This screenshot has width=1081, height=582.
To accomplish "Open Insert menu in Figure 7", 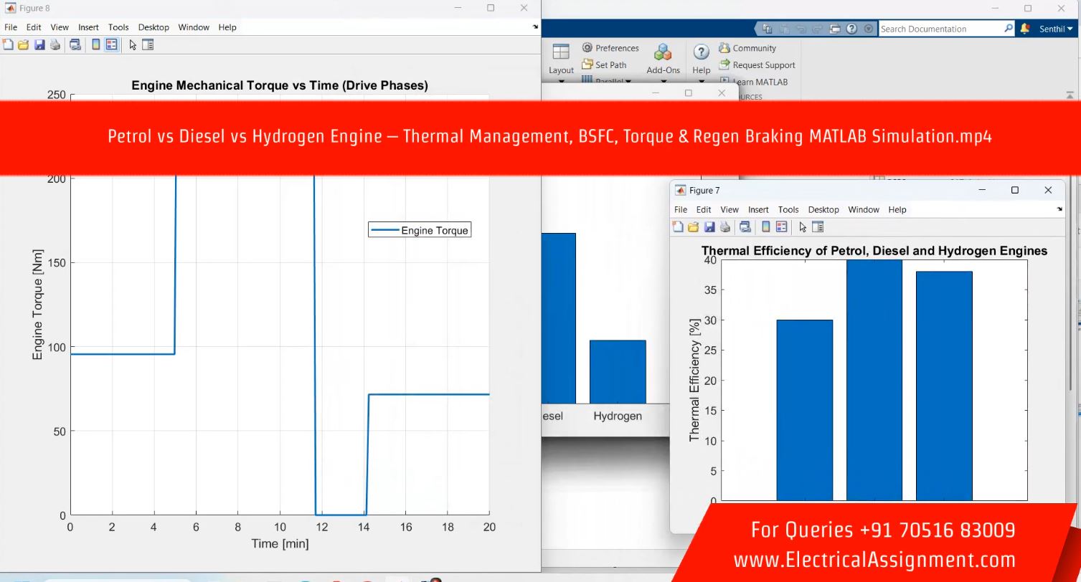I will click(x=758, y=210).
